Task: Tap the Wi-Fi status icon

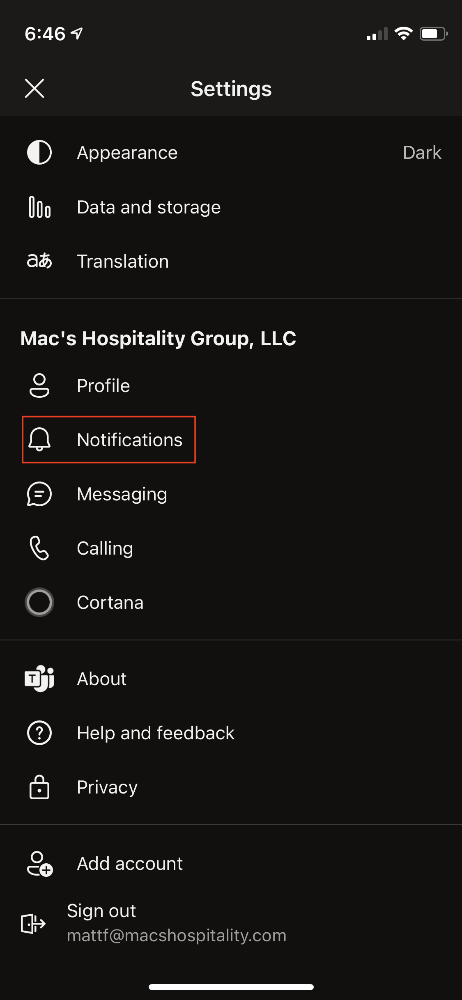Action: tap(404, 34)
